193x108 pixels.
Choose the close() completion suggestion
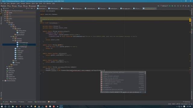[122, 85]
